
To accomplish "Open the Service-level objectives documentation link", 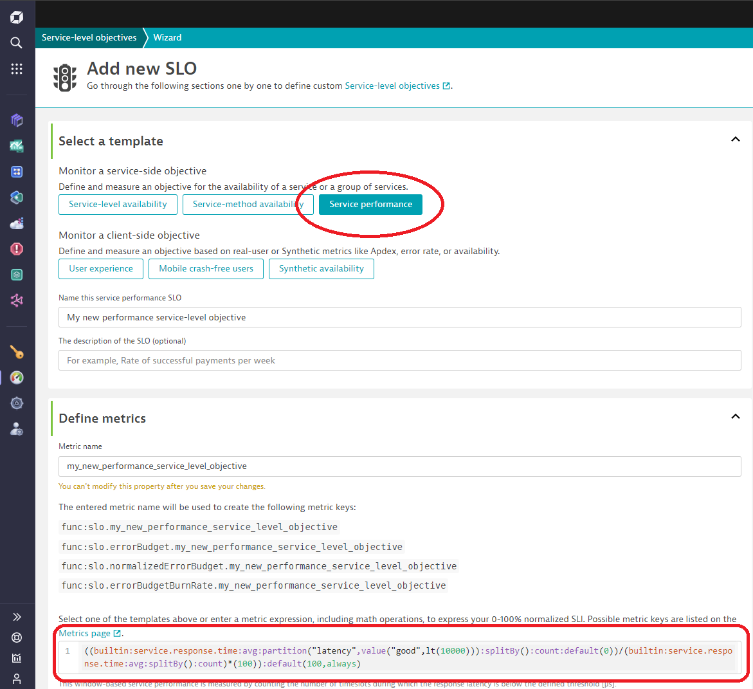I will pos(393,85).
